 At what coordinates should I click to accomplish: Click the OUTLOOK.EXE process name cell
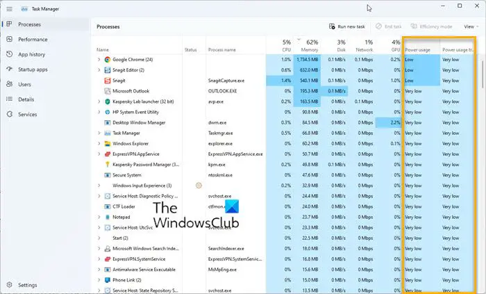click(222, 91)
